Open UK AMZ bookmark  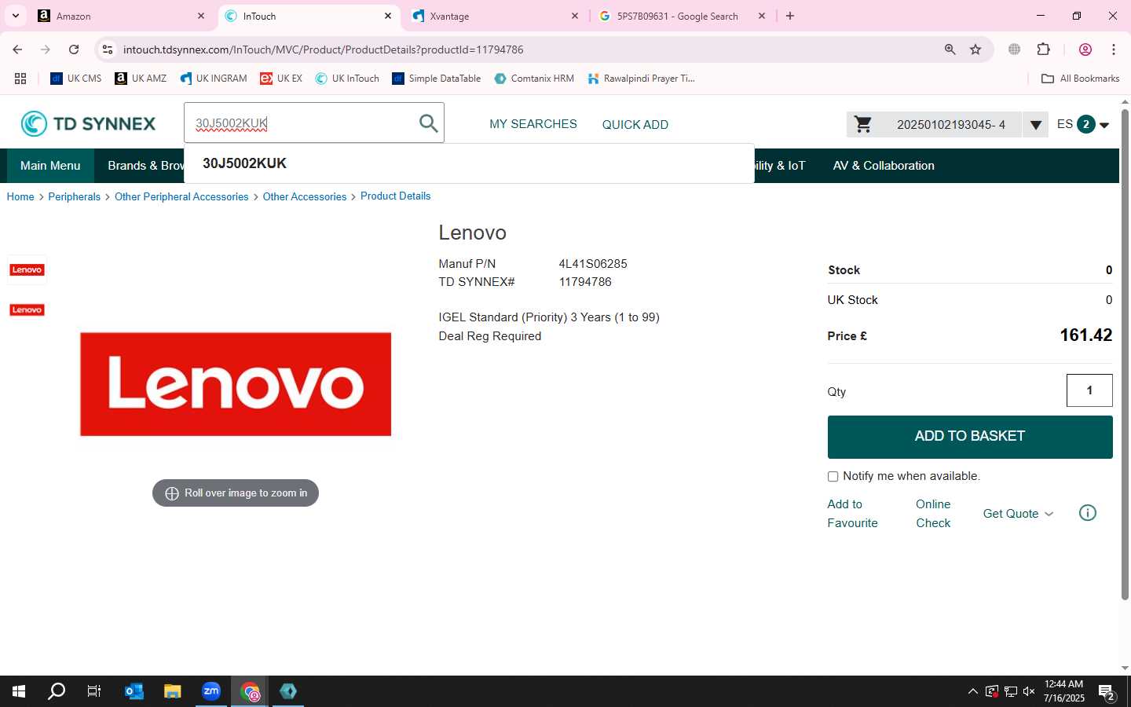141,79
